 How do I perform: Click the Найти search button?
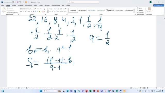pyautogui.click(x=139, y=8)
